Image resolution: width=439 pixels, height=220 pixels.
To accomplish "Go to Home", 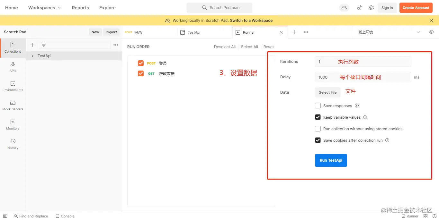I will coord(12,8).
